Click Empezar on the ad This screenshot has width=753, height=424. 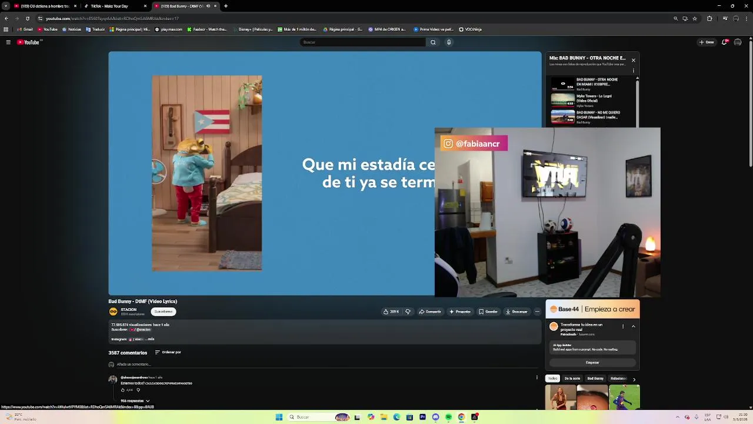pyautogui.click(x=592, y=363)
